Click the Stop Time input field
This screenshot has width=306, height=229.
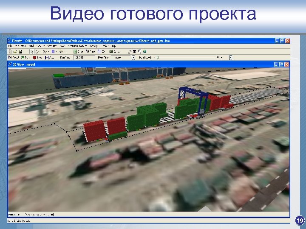[x=121, y=57]
